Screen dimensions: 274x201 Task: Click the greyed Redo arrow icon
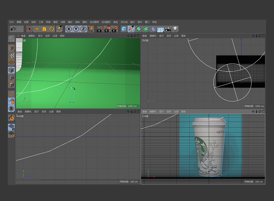coord(20,29)
